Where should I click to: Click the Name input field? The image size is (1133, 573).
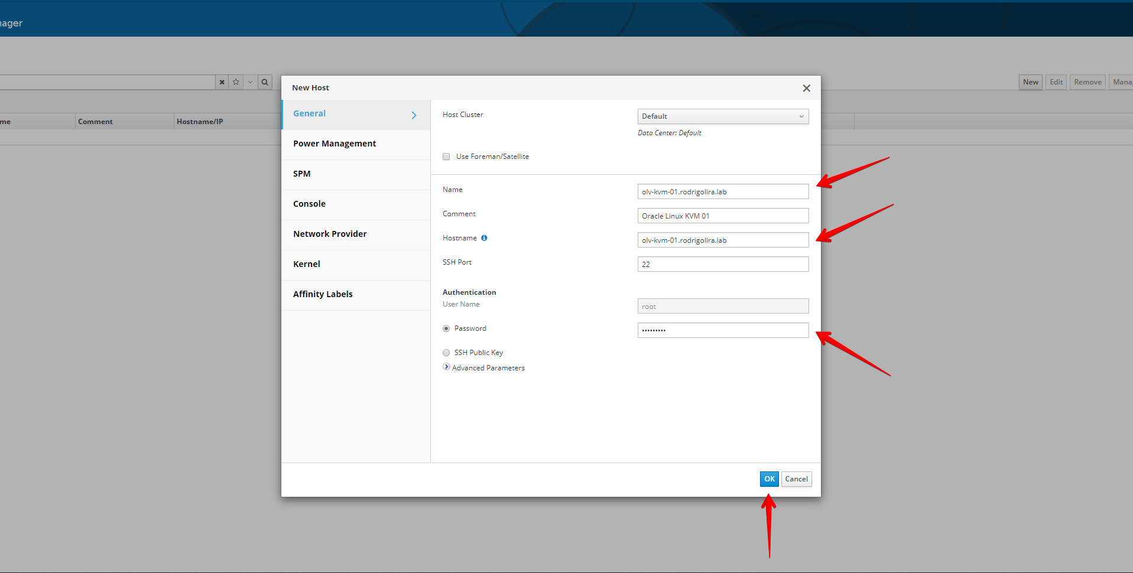pyautogui.click(x=722, y=192)
